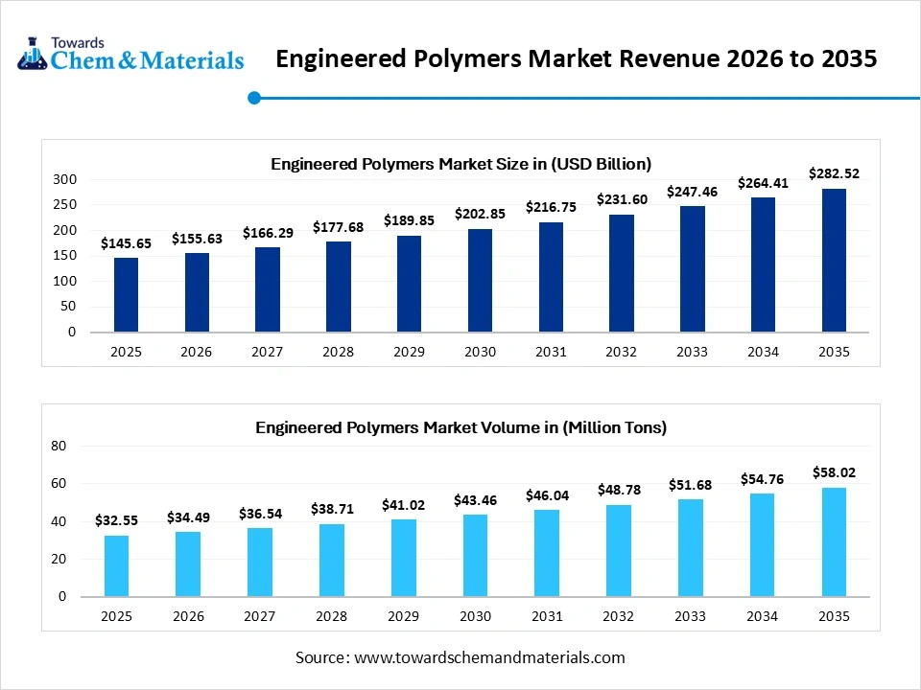The width and height of the screenshot is (921, 690).
Task: Click the $166.29 data label
Action: coord(268,233)
